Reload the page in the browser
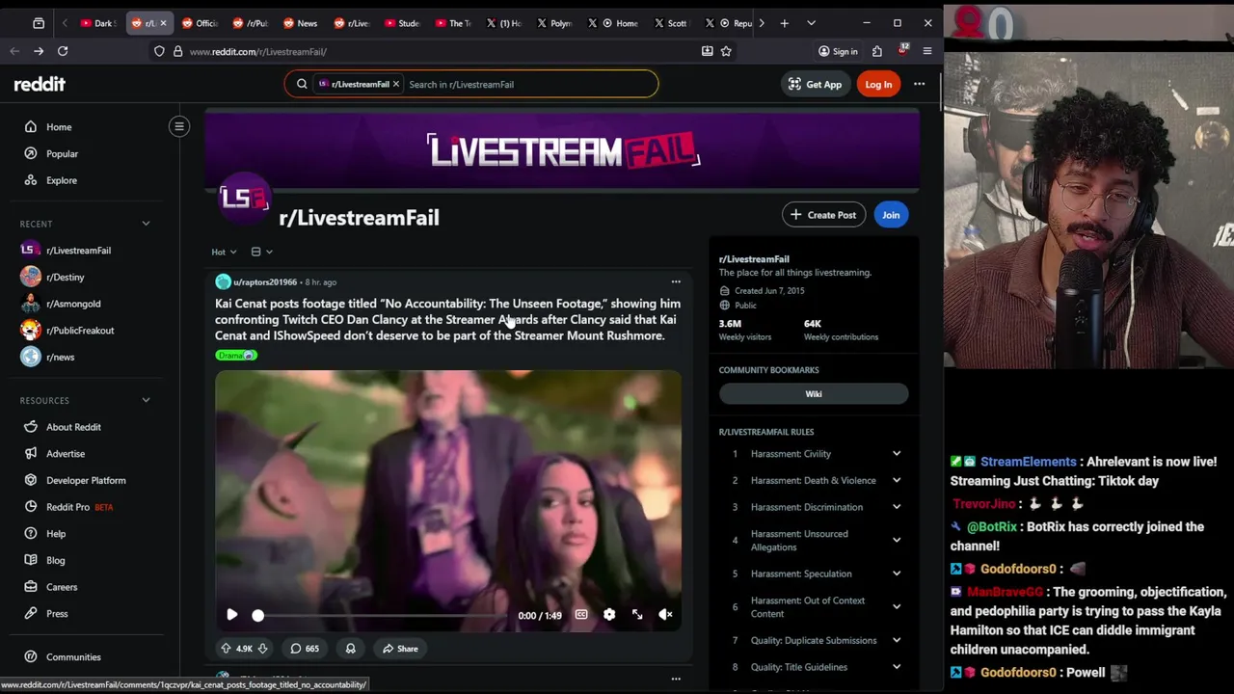 63,51
